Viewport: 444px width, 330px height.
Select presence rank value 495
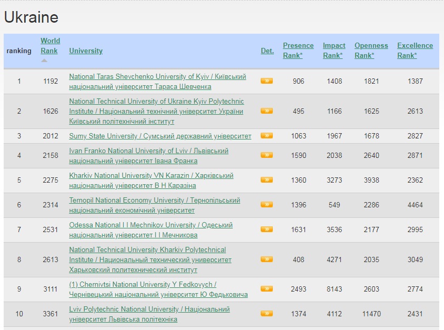click(299, 111)
